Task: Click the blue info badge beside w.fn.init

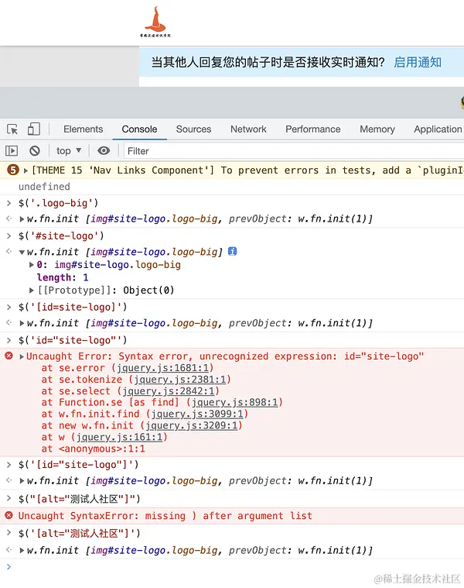Action: pyautogui.click(x=232, y=251)
